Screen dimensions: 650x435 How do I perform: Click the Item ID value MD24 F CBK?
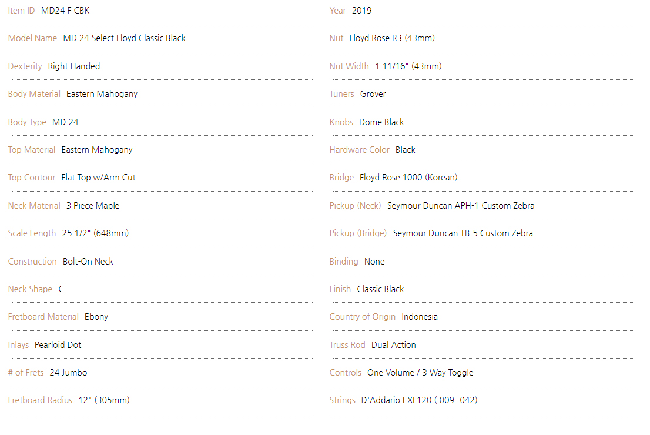tap(65, 11)
